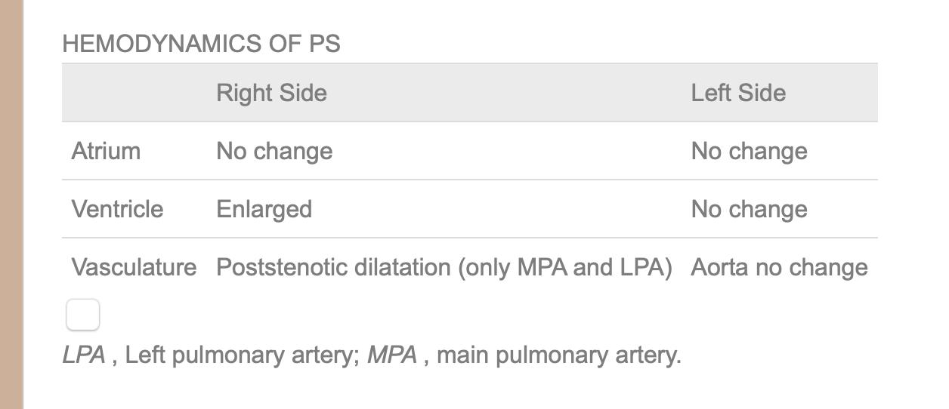Click the main pulmonary artery footnote text

point(558,355)
